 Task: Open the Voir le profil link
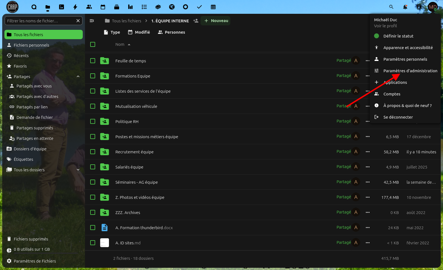(385, 26)
